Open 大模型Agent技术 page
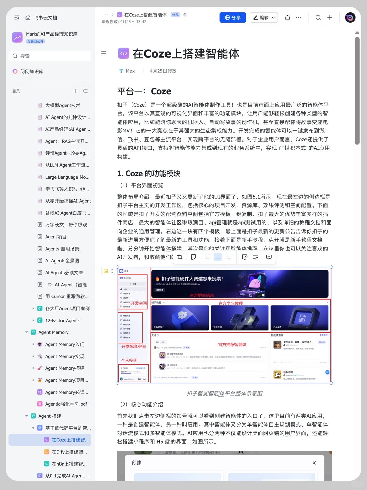The height and width of the screenshot is (490, 367). (63, 105)
